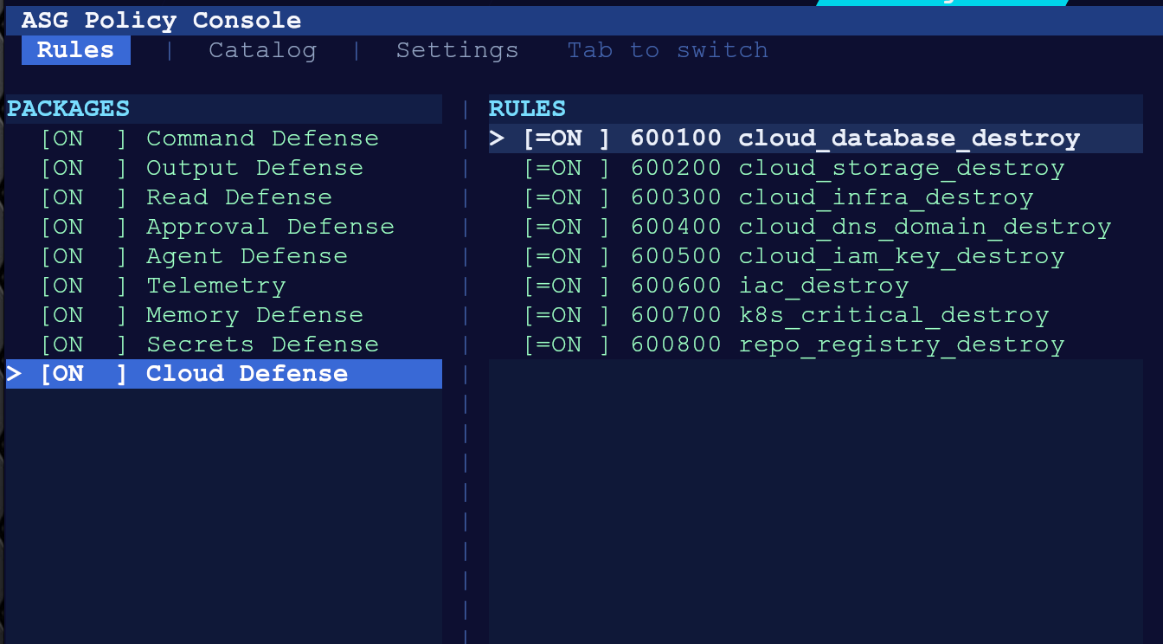Image resolution: width=1163 pixels, height=644 pixels.
Task: Select the Read Defense package
Action: [x=224, y=197]
